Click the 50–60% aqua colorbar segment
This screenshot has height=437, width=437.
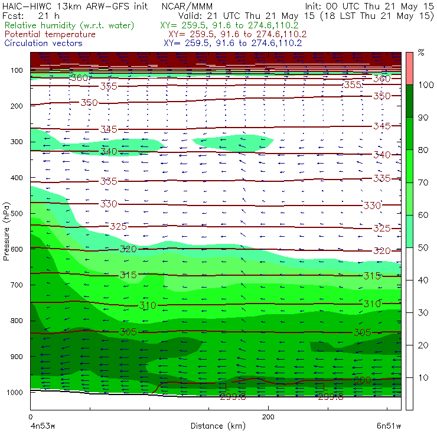(409, 231)
